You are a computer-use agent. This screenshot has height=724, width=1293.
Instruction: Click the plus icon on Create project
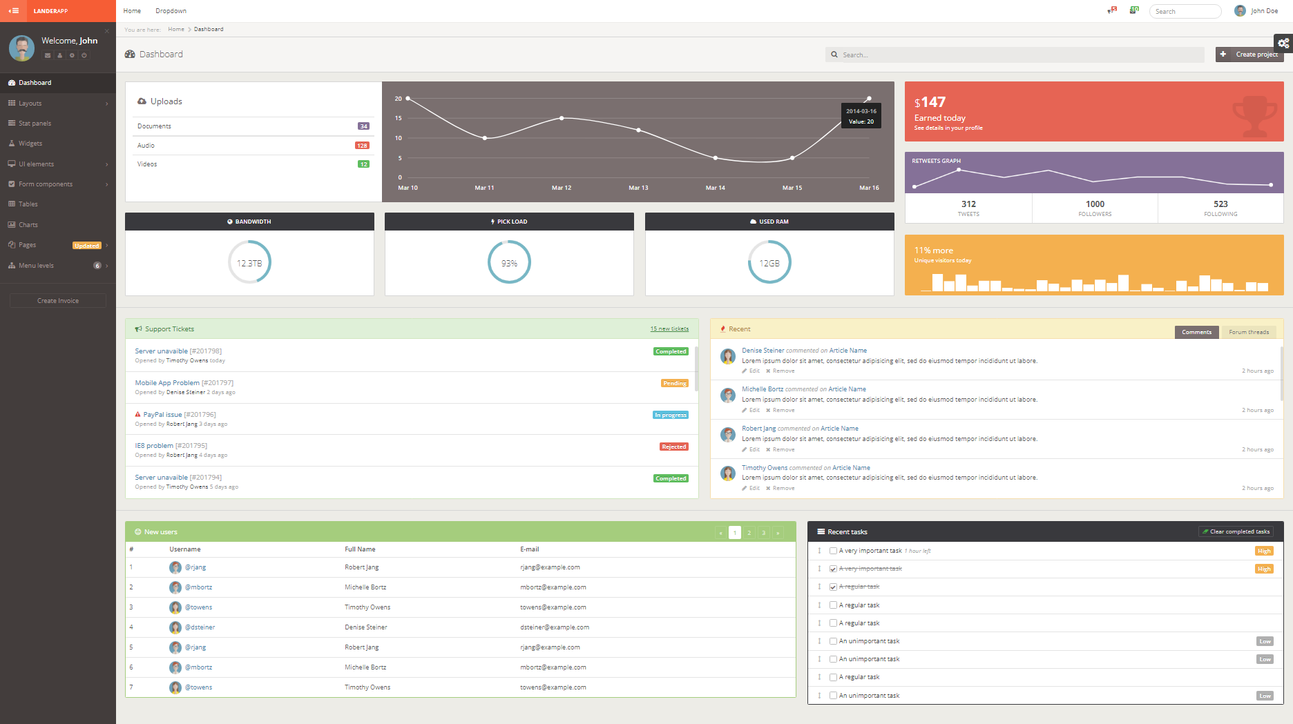[x=1223, y=54]
